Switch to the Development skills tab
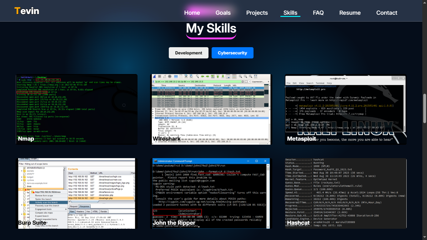 (x=188, y=53)
